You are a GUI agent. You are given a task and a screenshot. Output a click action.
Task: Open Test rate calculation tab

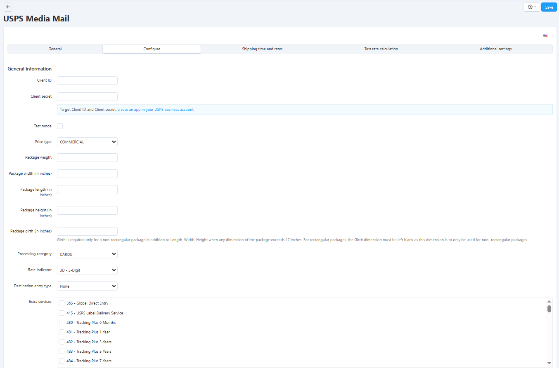click(x=381, y=49)
